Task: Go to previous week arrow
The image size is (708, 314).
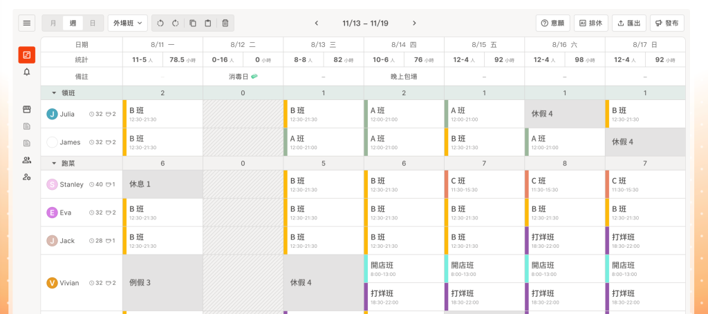Action: [317, 23]
